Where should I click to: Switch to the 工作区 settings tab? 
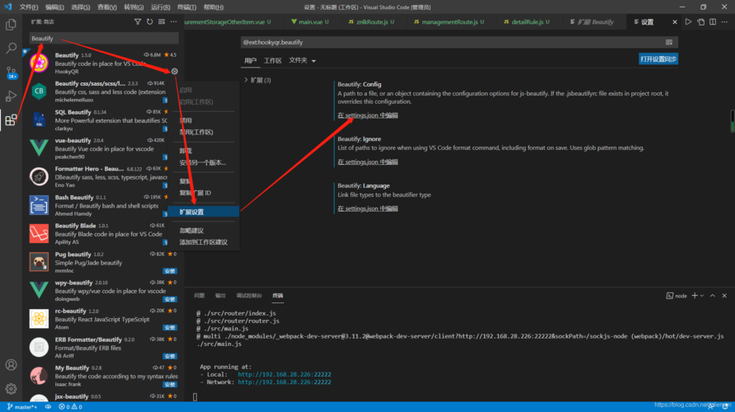click(x=273, y=60)
